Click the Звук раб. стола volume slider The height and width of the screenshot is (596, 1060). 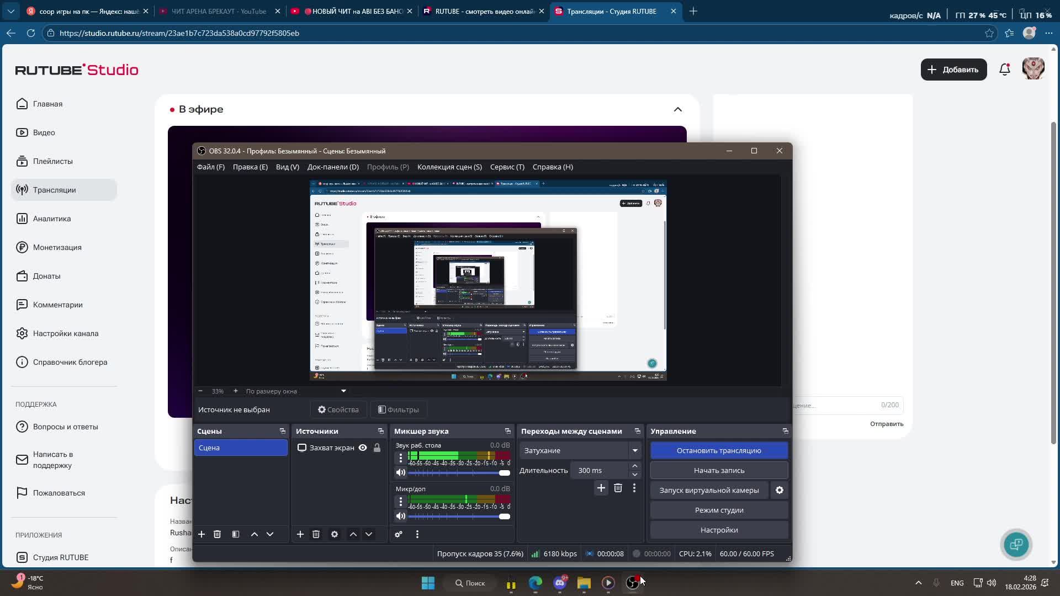458,473
